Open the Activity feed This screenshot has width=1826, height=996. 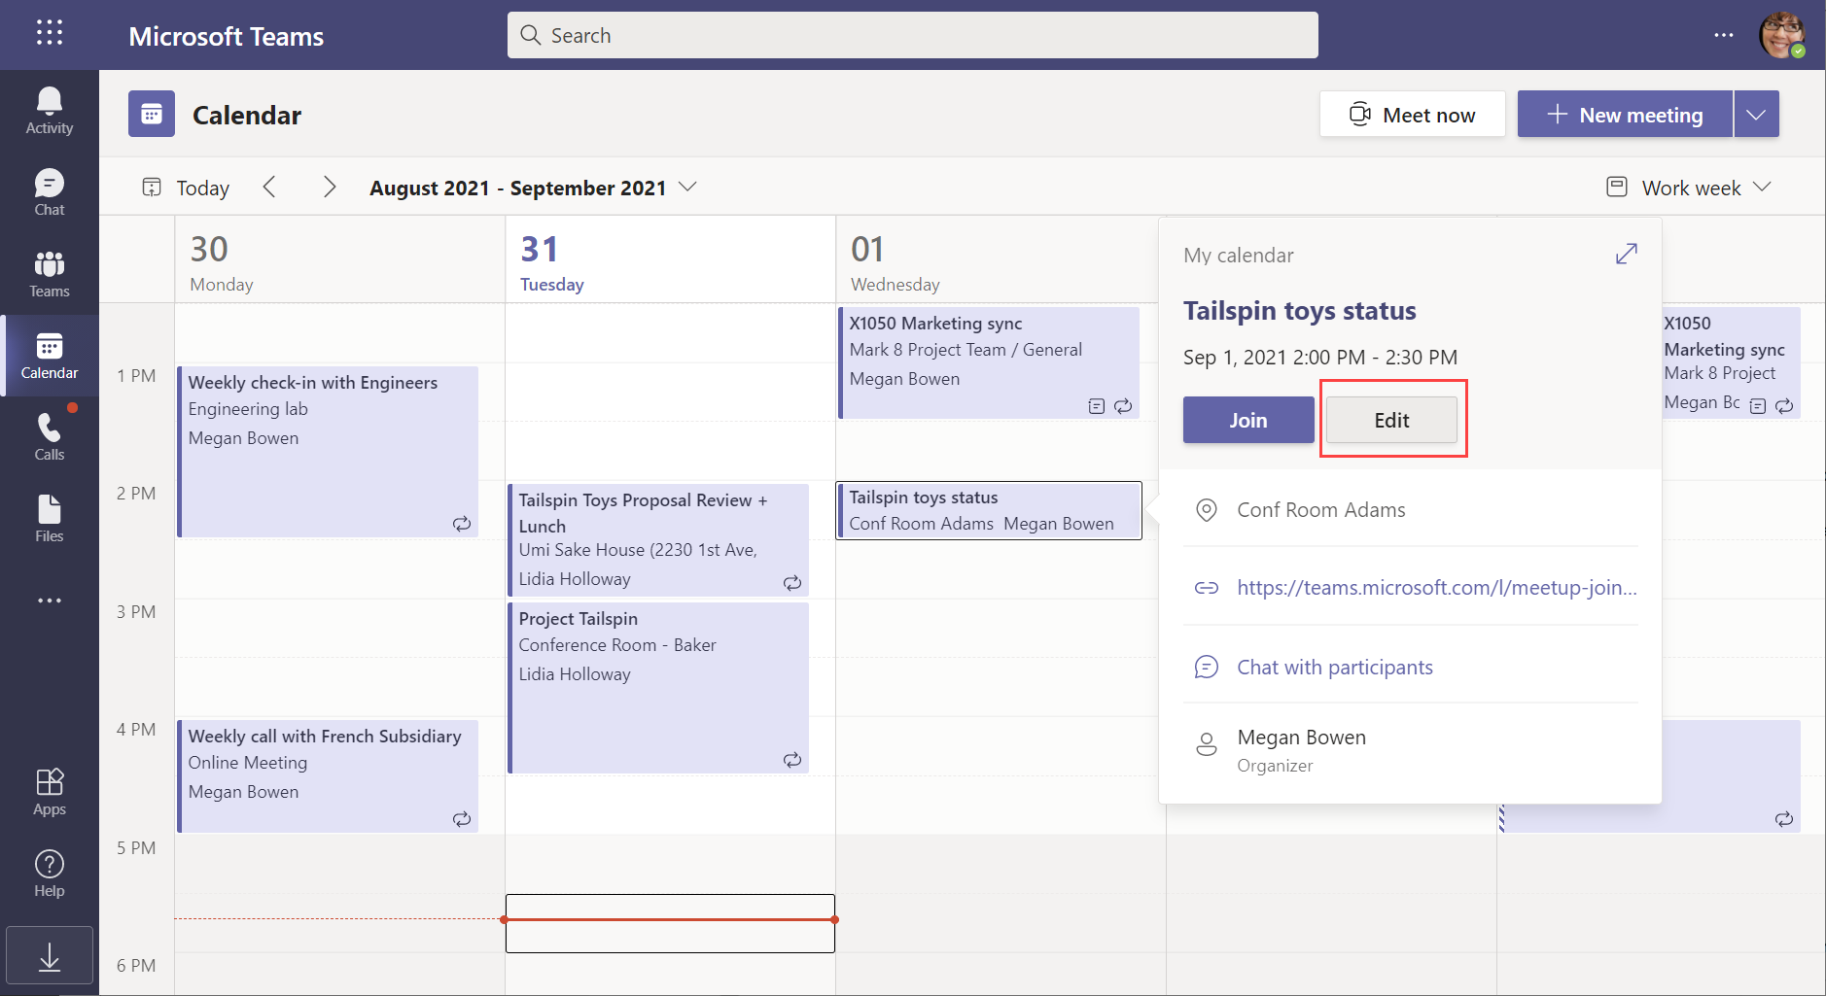pos(50,111)
